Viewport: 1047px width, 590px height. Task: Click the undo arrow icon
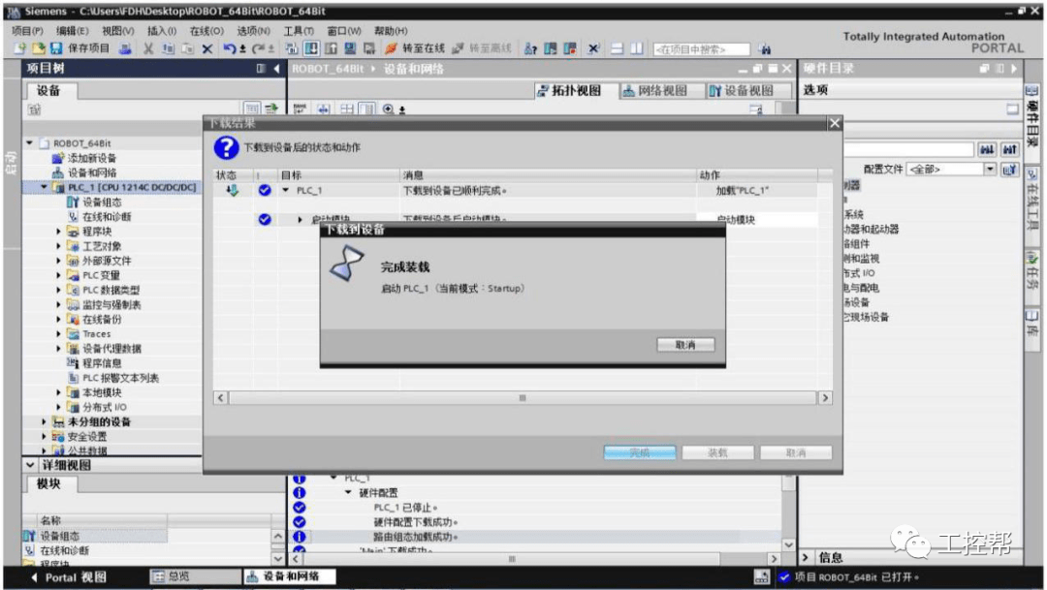[x=229, y=48]
